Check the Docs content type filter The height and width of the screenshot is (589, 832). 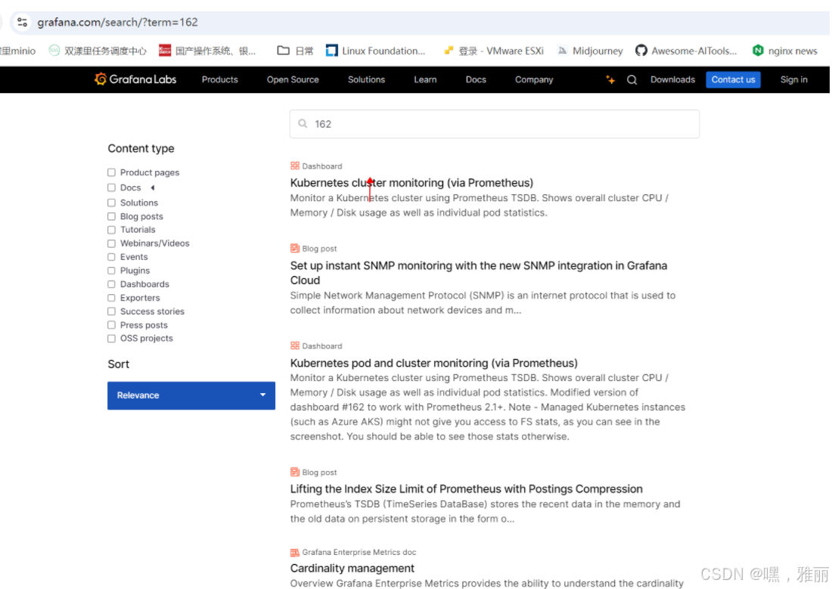click(111, 188)
